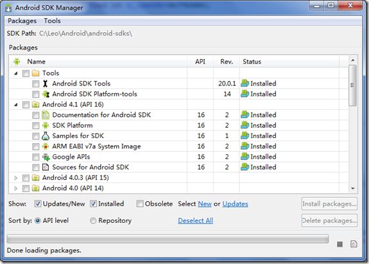Sort packages by Repository

pos(93,221)
